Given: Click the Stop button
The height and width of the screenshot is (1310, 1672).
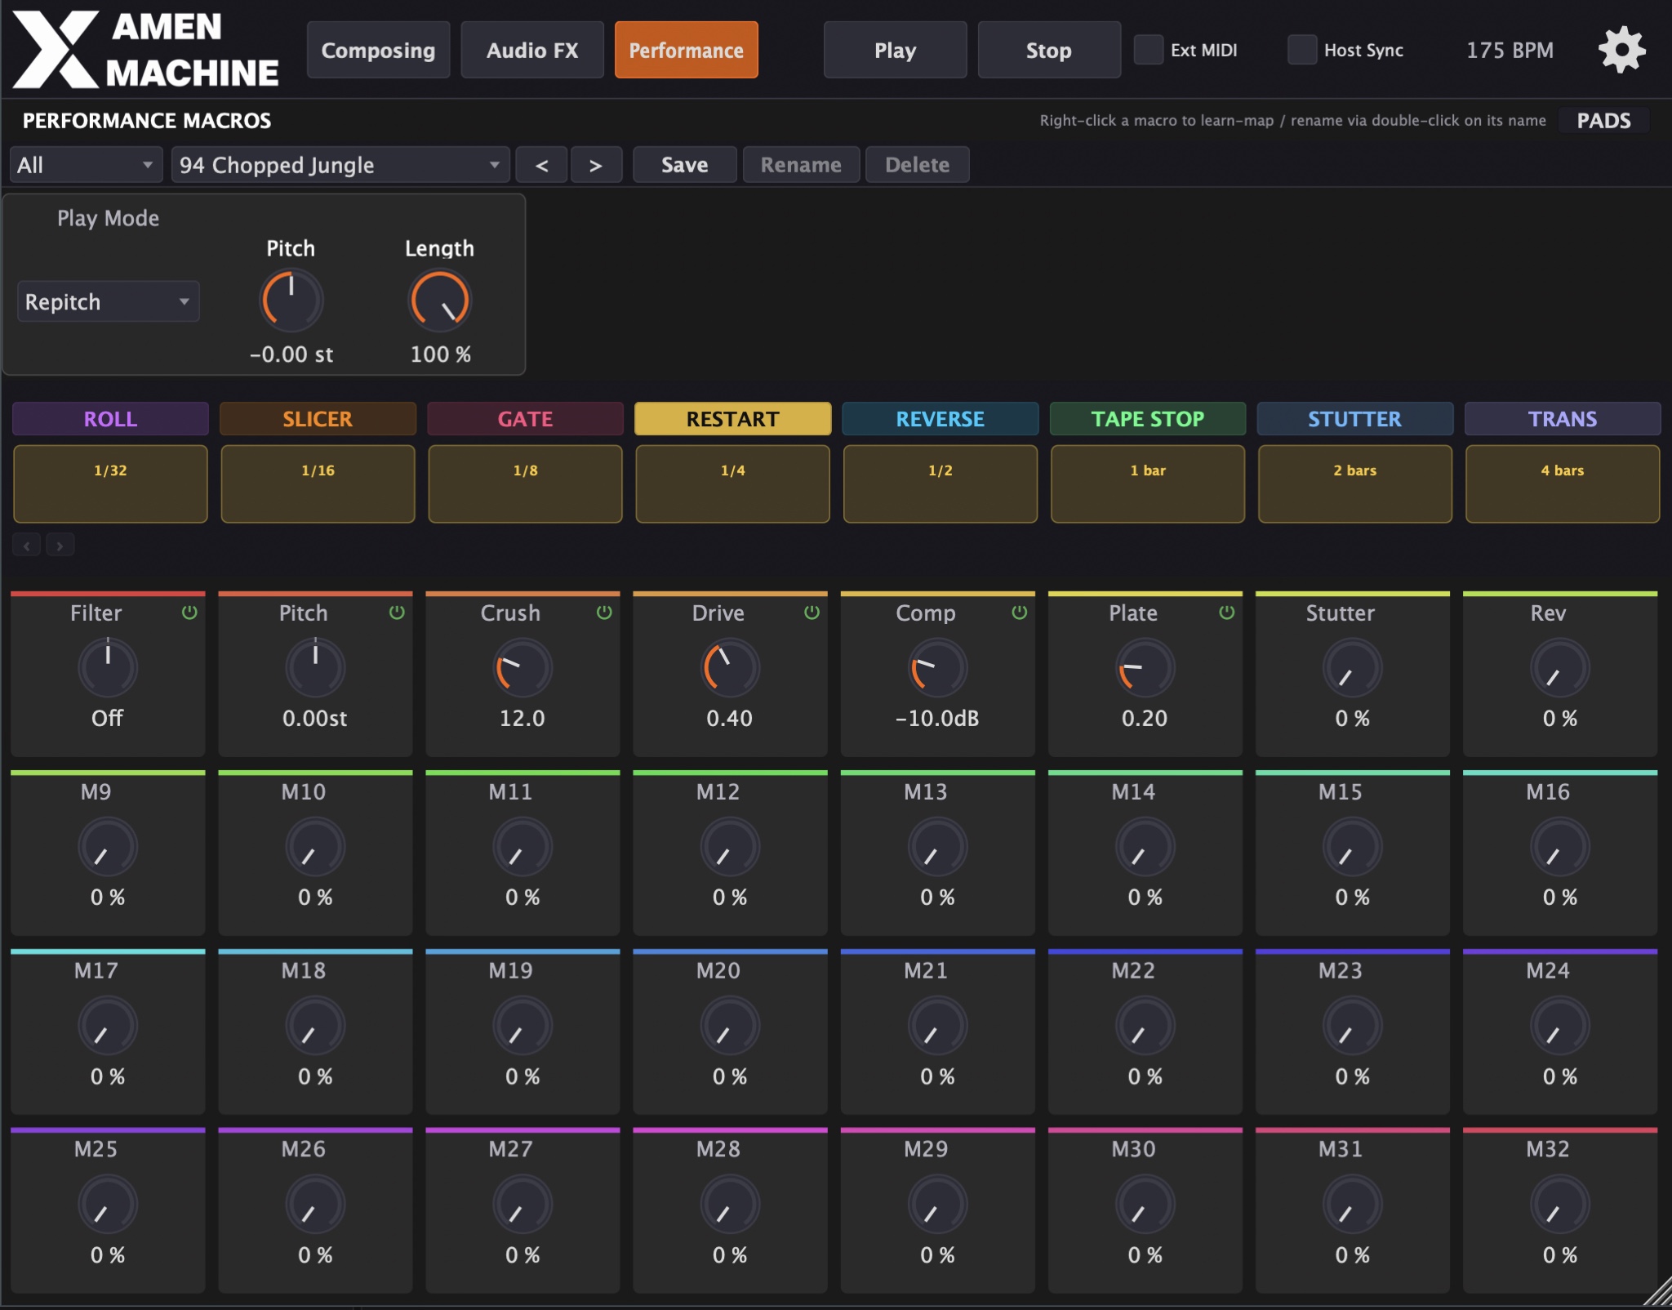Looking at the screenshot, I should (1048, 50).
